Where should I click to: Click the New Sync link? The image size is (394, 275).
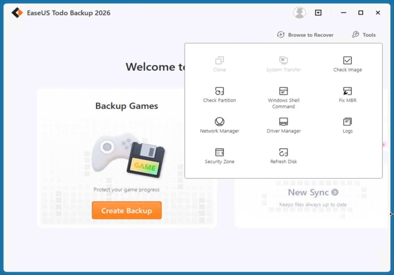[x=313, y=192]
